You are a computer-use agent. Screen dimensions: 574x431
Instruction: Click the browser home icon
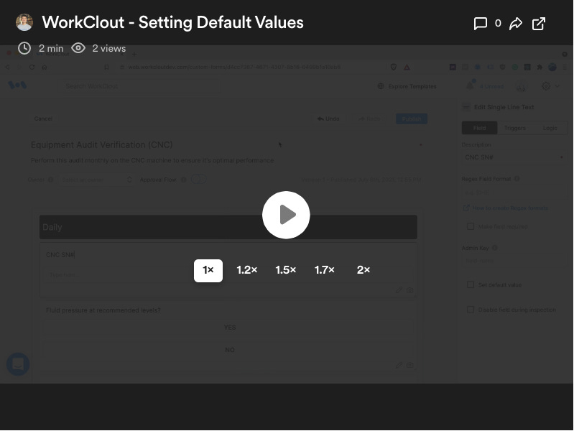[x=45, y=67]
